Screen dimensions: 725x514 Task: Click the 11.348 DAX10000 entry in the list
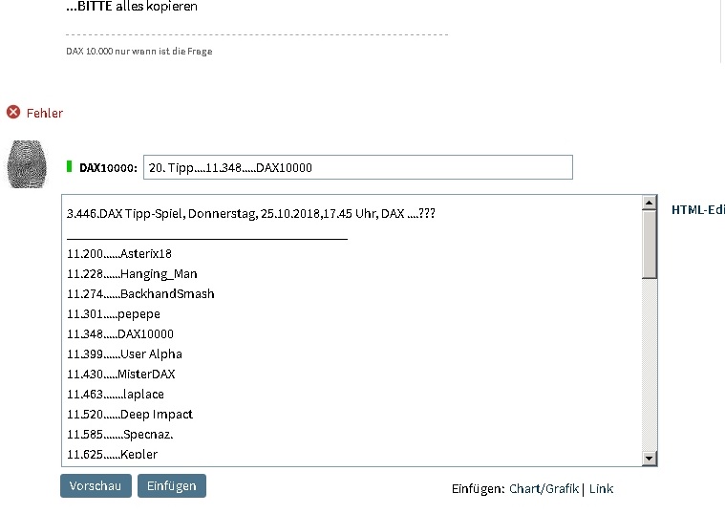pos(120,334)
